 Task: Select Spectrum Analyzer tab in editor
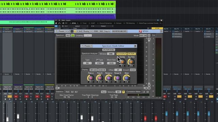[90, 54]
